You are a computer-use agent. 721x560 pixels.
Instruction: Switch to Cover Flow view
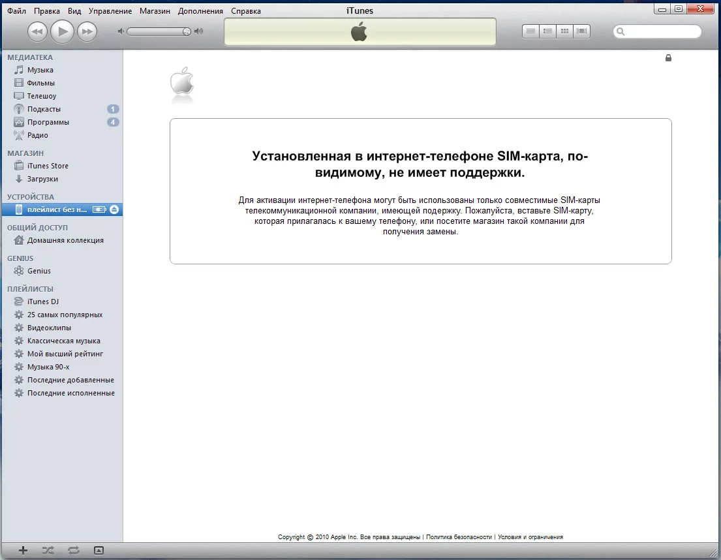click(x=581, y=31)
